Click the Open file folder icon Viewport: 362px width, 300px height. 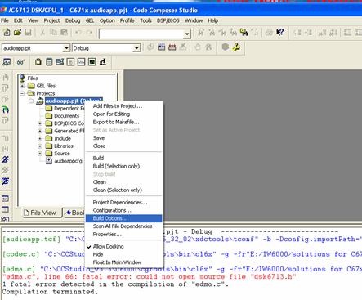pos(17,33)
